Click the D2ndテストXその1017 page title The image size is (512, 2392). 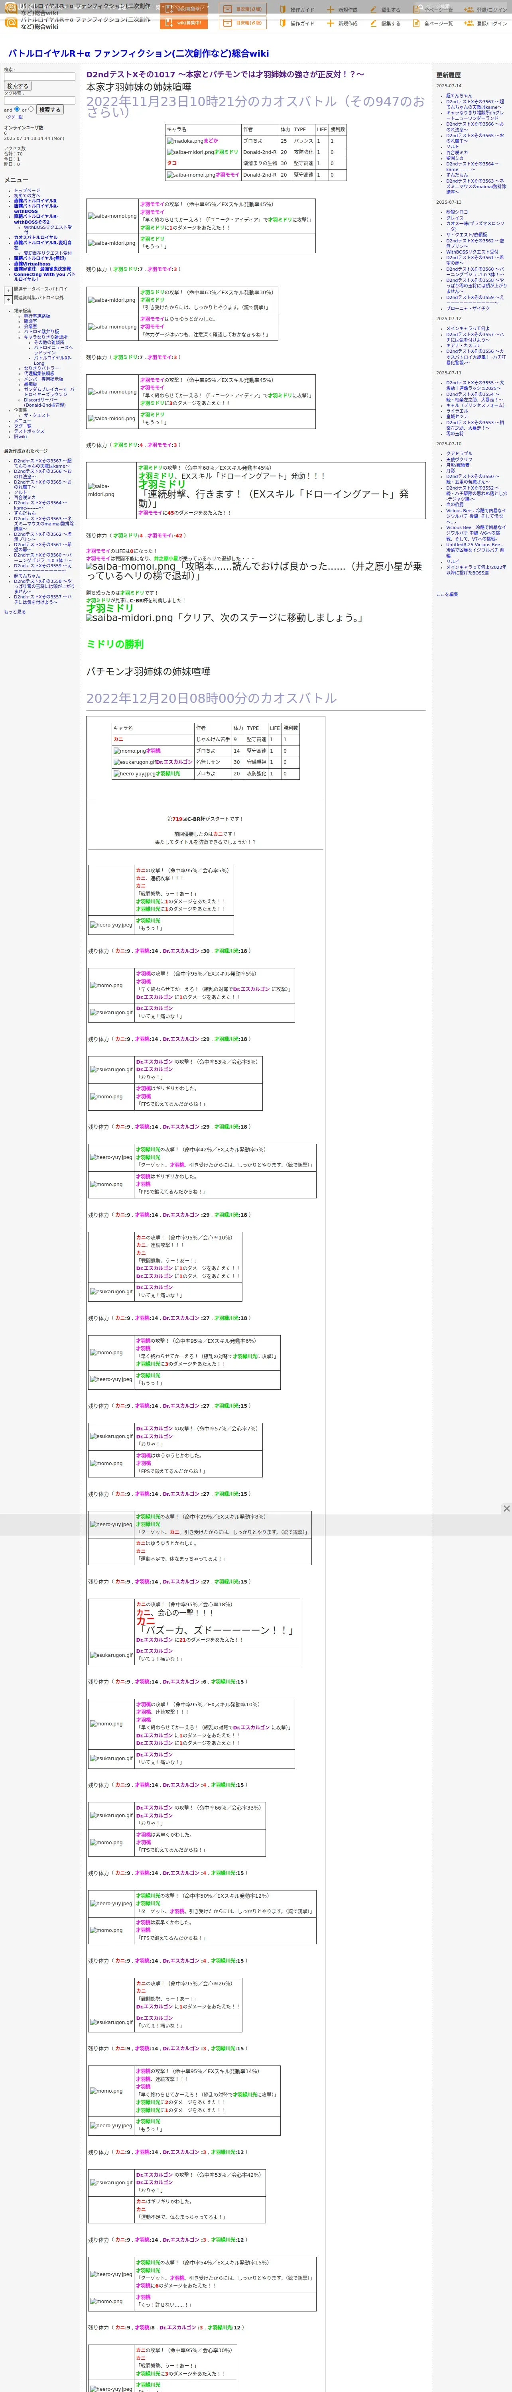tap(225, 74)
